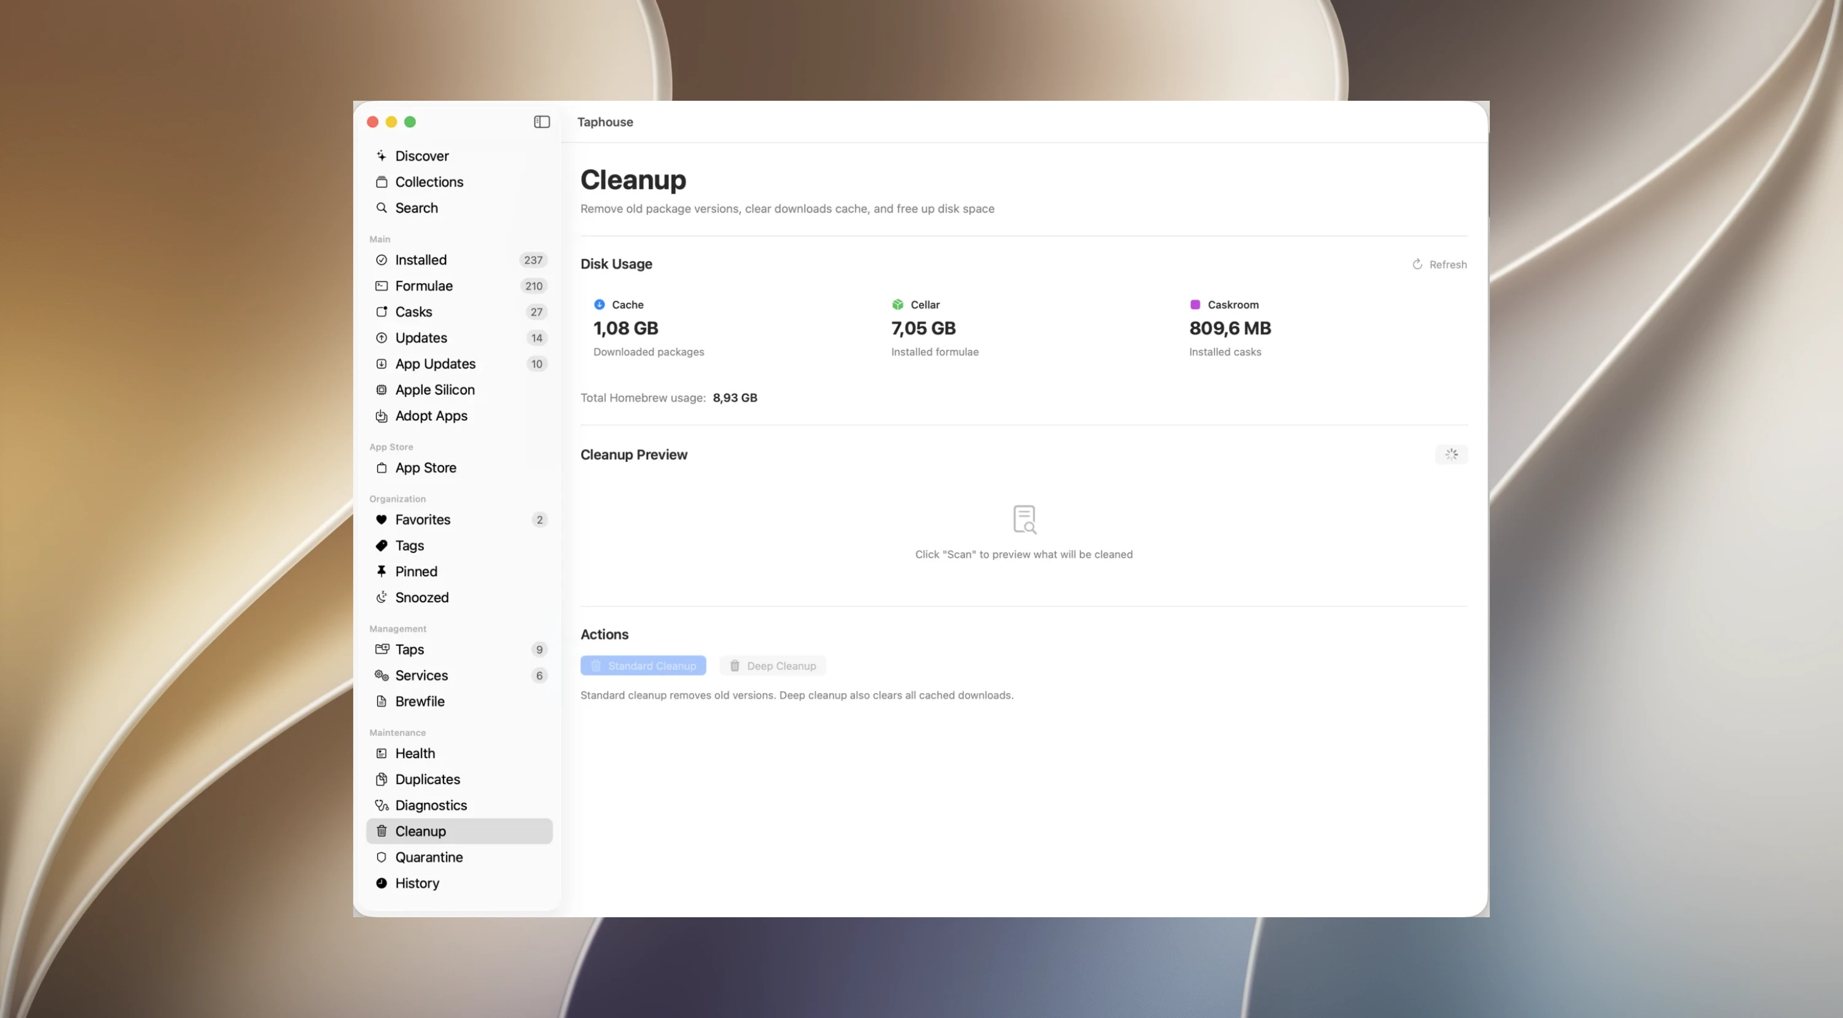Click the Collections sidebar icon
1843x1018 pixels.
[x=382, y=182]
